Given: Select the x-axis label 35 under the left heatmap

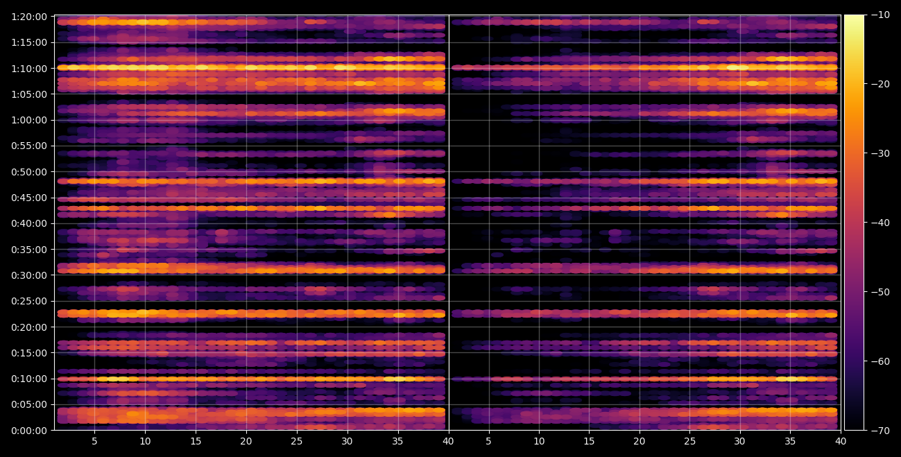Looking at the screenshot, I should [398, 441].
